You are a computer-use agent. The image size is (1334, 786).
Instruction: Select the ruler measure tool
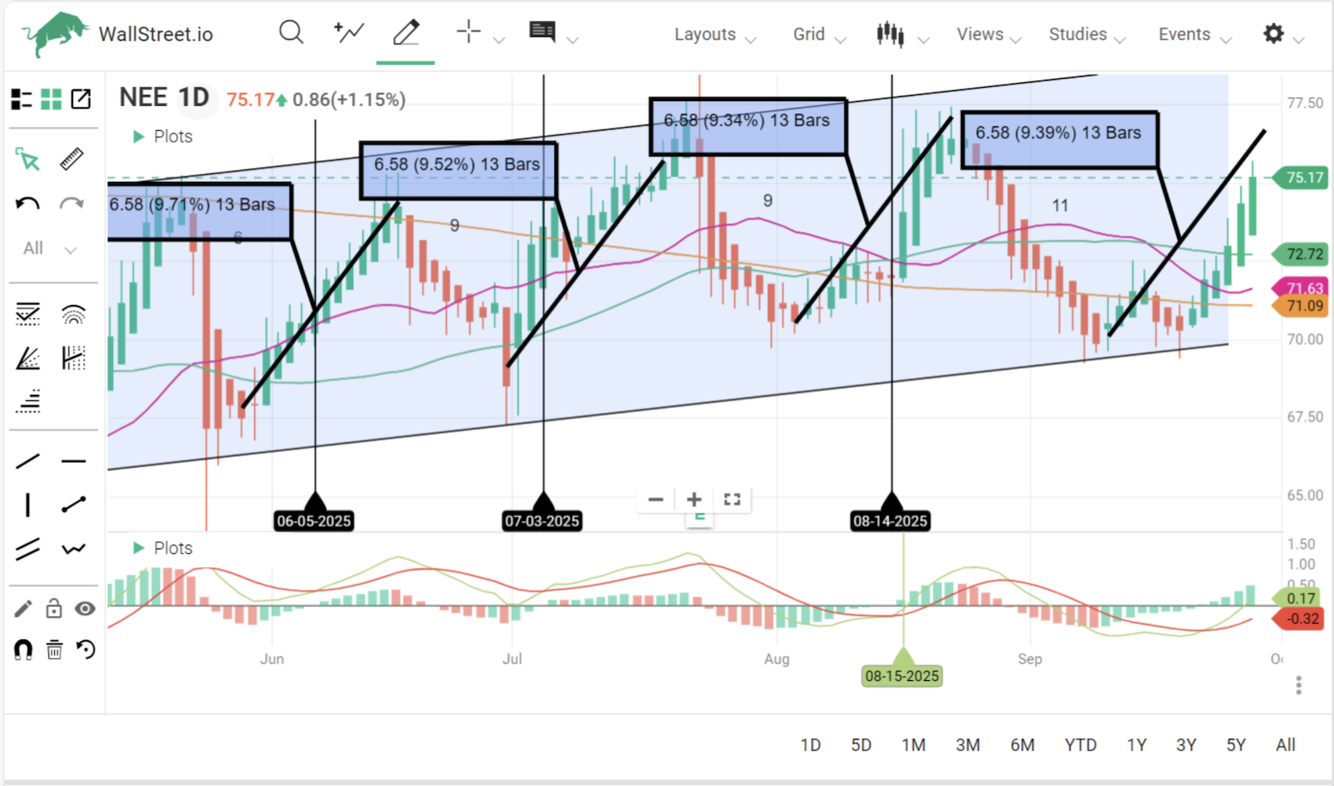72,159
